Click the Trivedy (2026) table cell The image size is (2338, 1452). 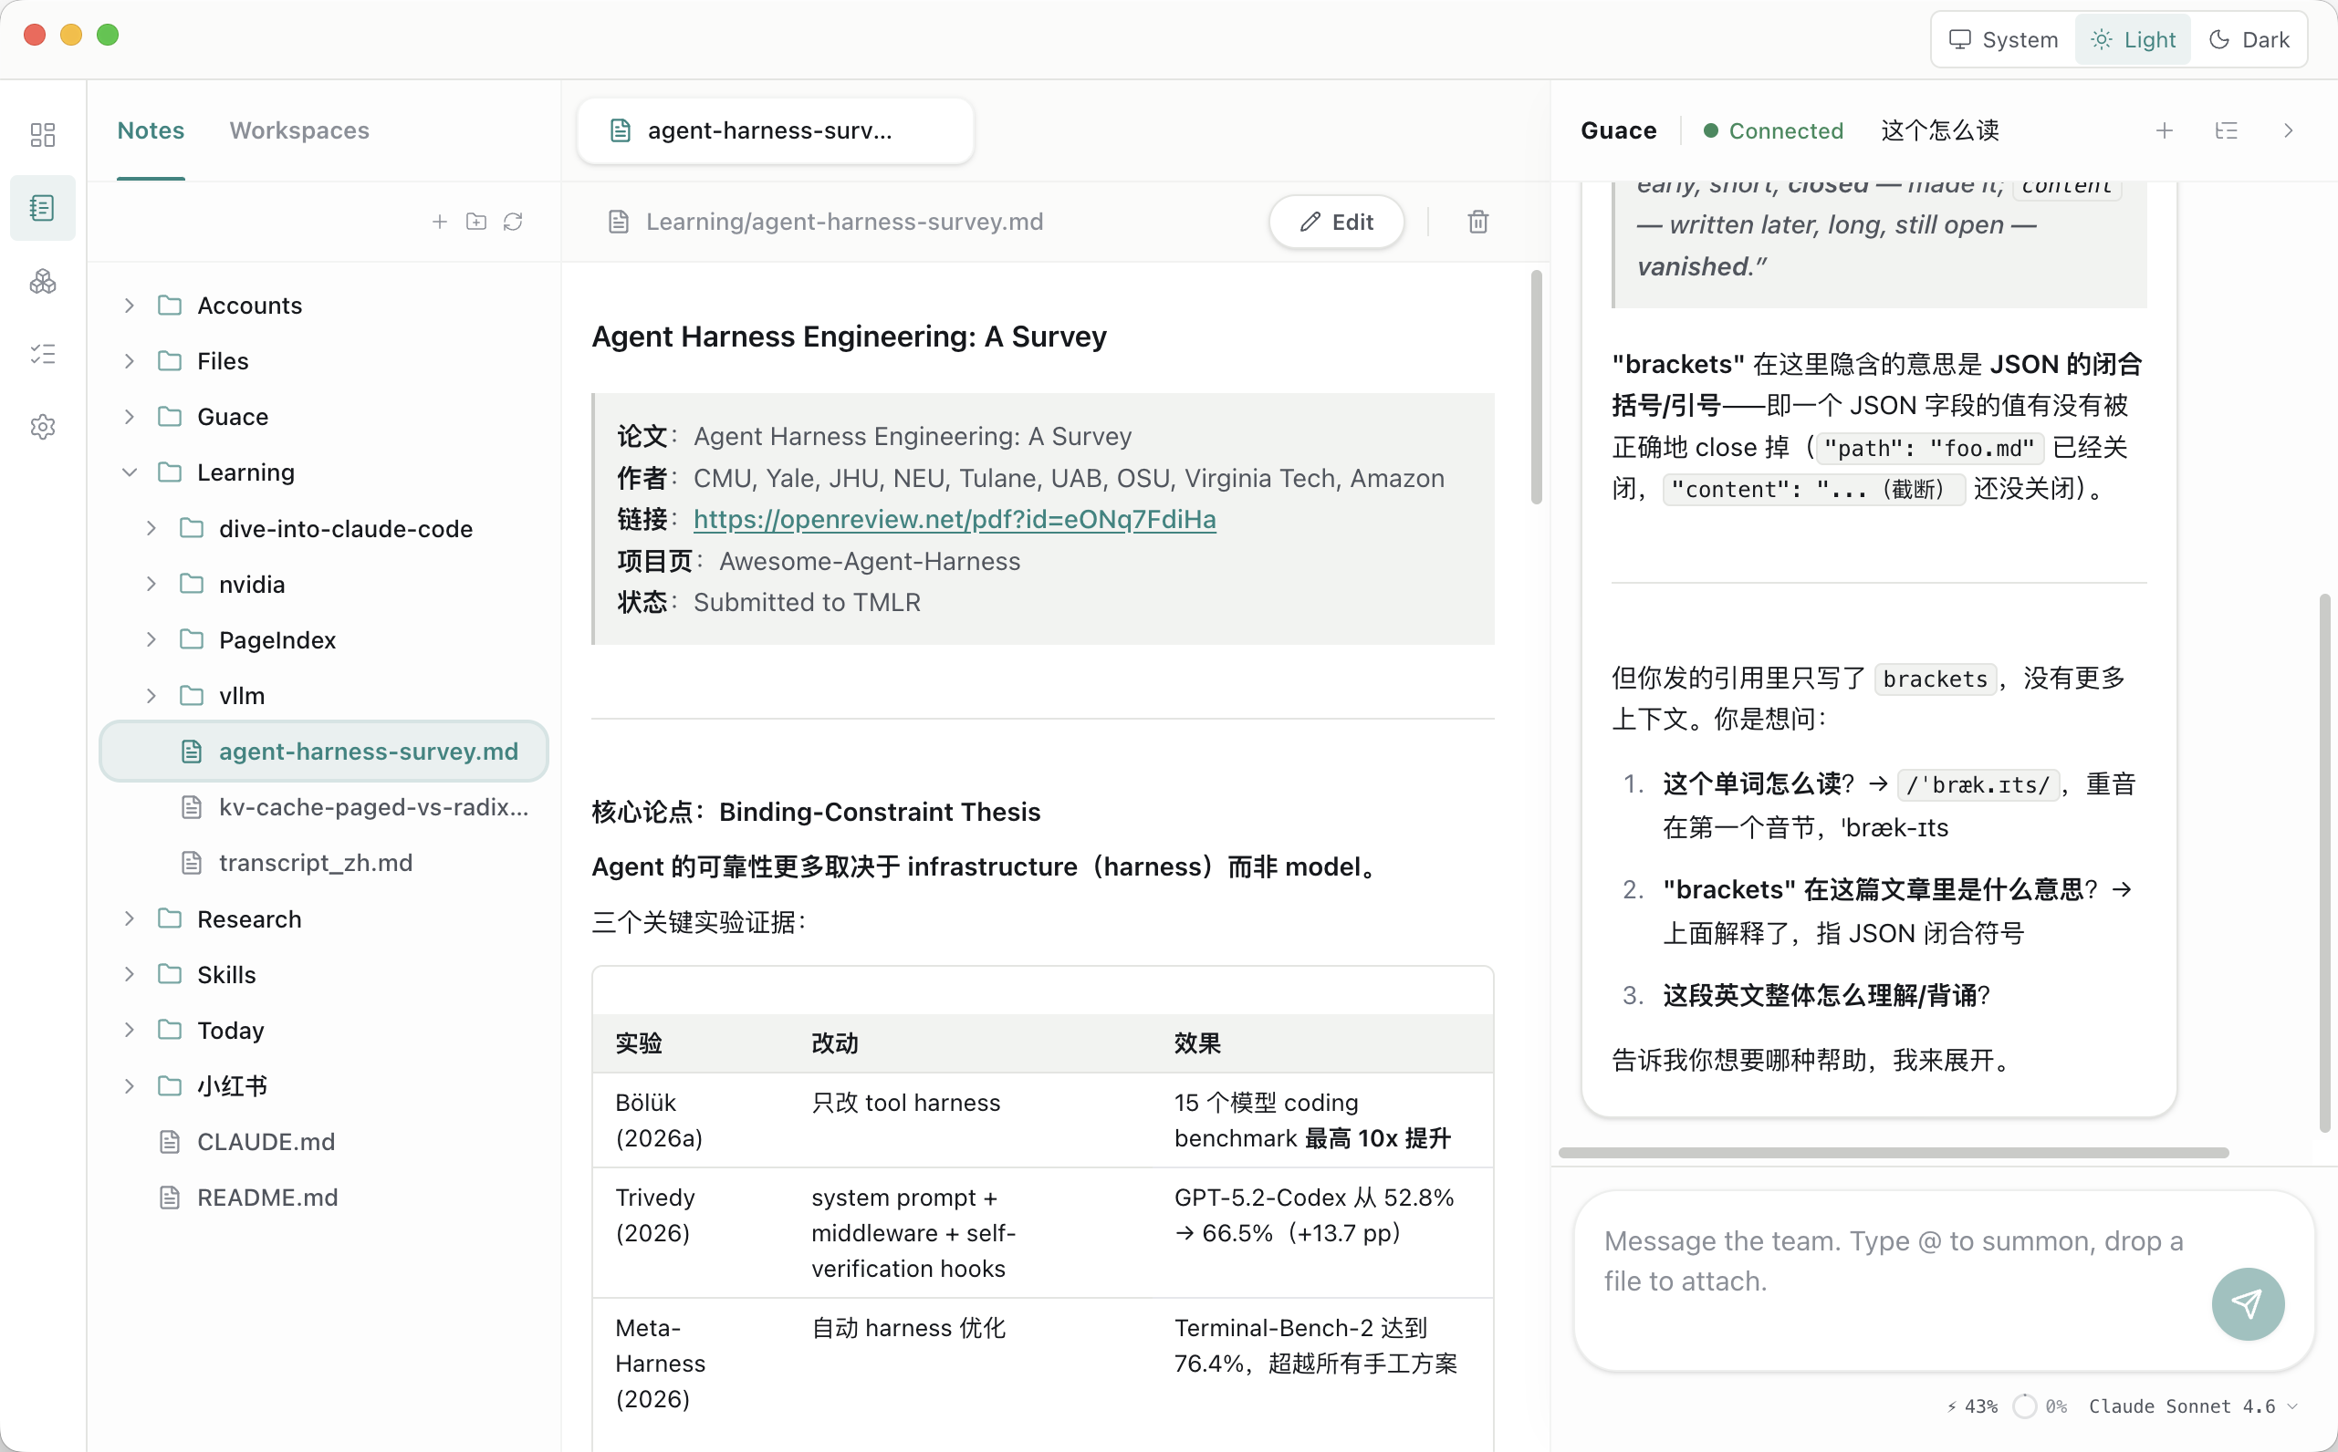pyautogui.click(x=690, y=1233)
